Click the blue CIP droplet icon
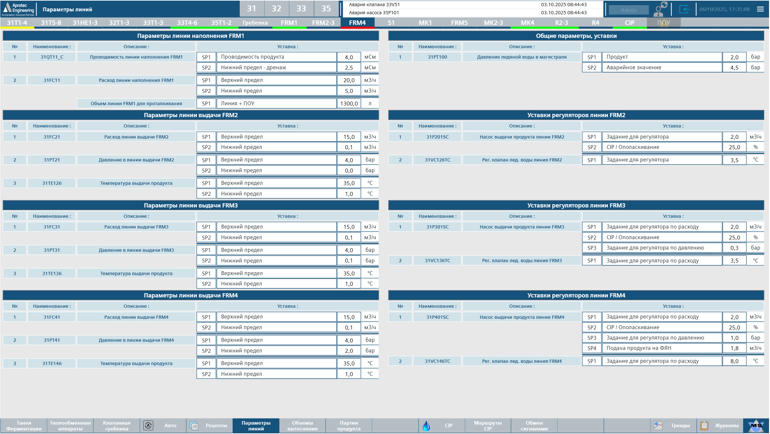This screenshot has width=770, height=434. point(427,426)
